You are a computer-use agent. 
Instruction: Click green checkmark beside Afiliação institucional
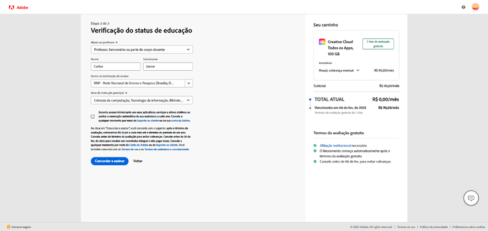(x=315, y=145)
